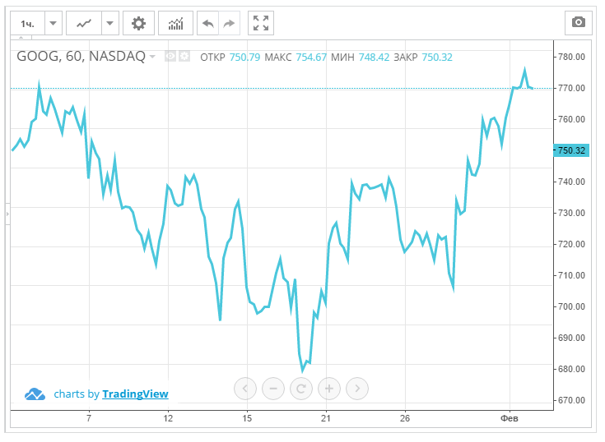Expand the 1ч. interval dropdown arrow
The width and height of the screenshot is (605, 442).
point(54,23)
